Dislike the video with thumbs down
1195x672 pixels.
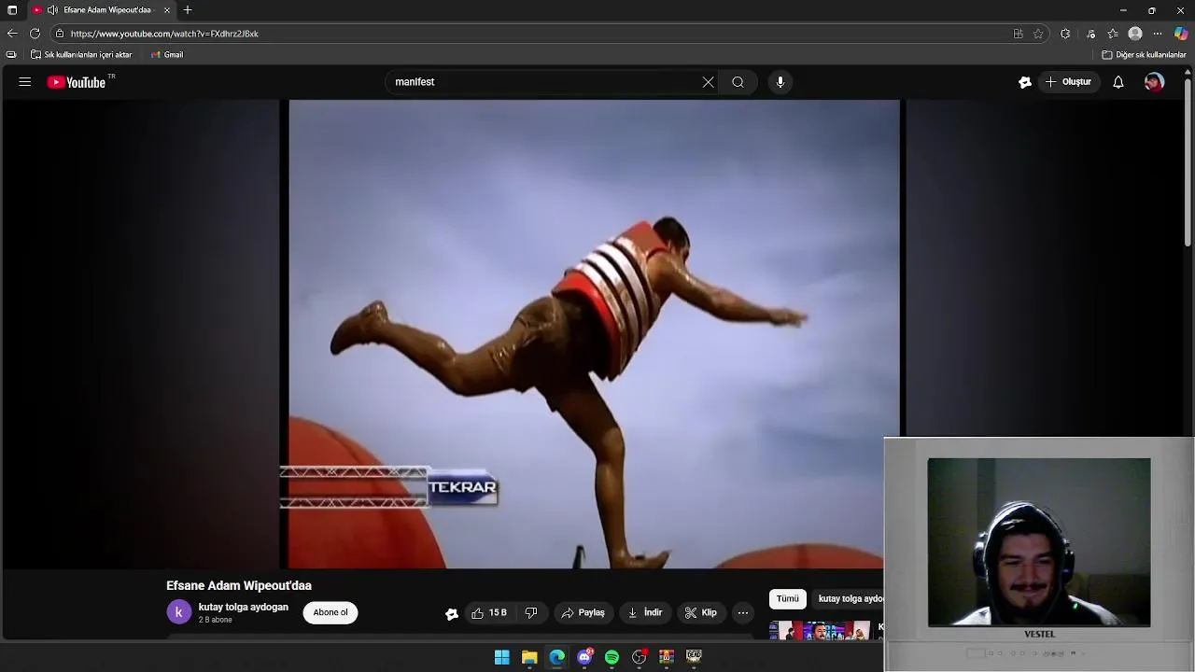tap(531, 613)
